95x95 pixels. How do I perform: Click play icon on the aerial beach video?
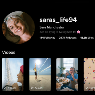pos(87,88)
